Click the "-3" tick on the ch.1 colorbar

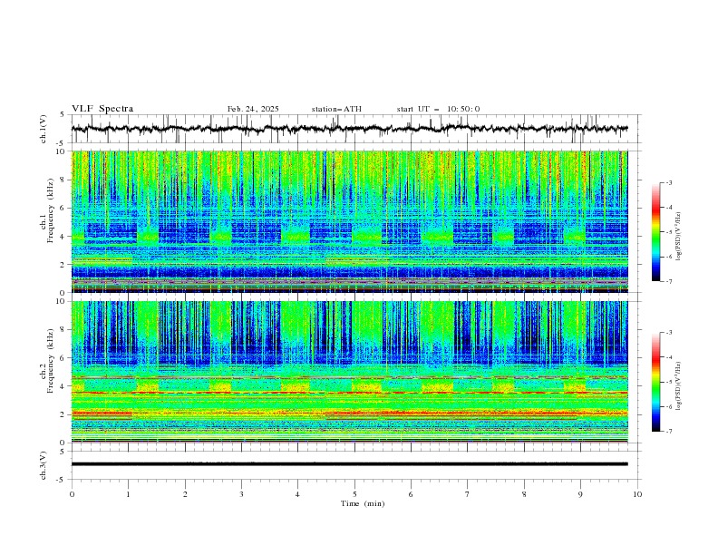point(668,182)
